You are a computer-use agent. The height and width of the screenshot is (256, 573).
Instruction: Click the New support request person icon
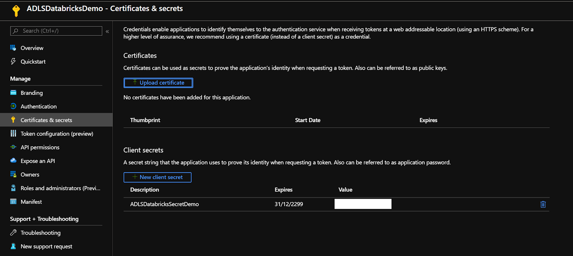click(13, 246)
